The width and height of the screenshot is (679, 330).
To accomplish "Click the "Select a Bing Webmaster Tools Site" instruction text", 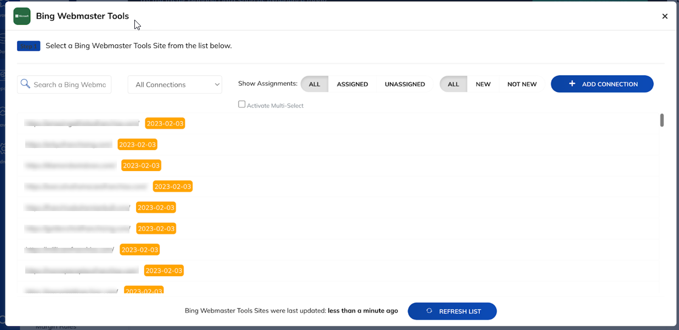I will (139, 45).
